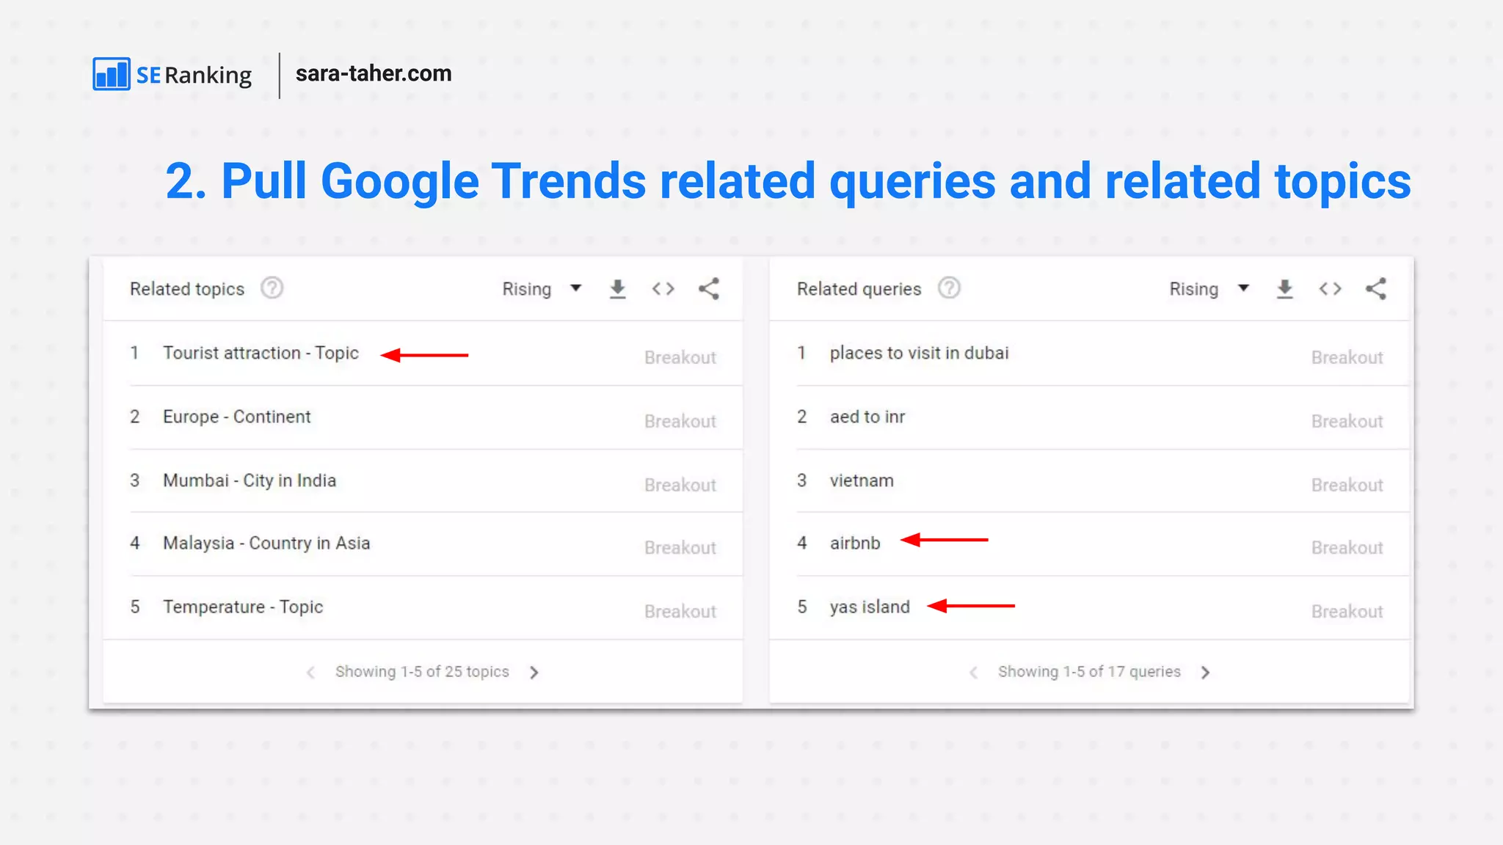Go to next page of queries
The image size is (1503, 845).
pyautogui.click(x=1205, y=673)
